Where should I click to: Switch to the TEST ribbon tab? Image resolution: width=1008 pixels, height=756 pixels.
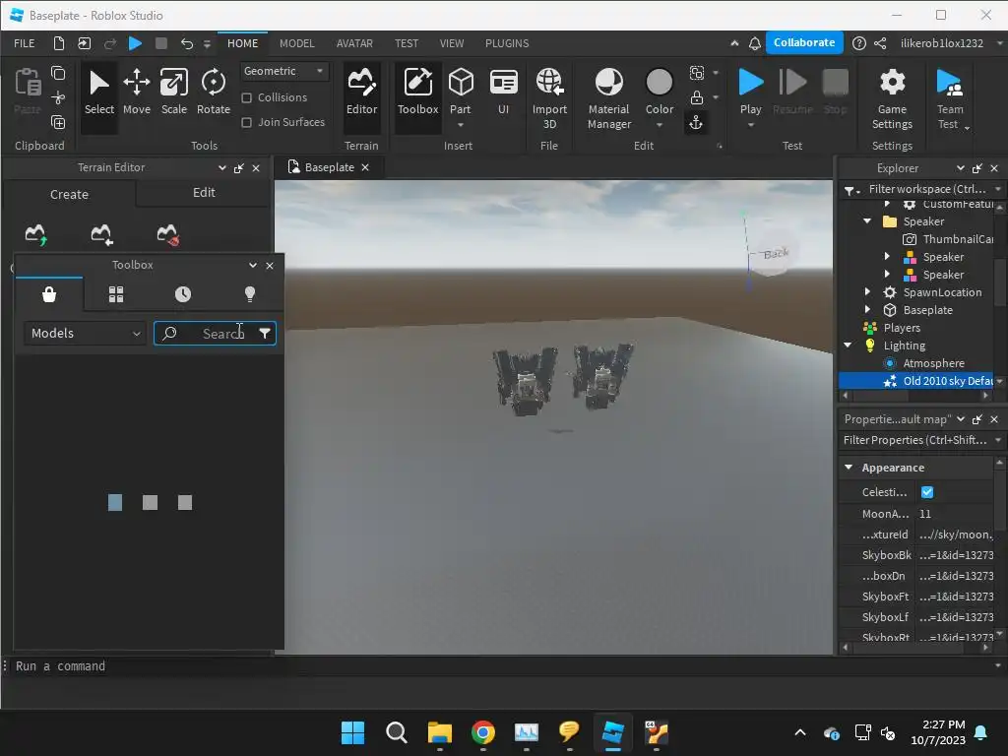407,43
